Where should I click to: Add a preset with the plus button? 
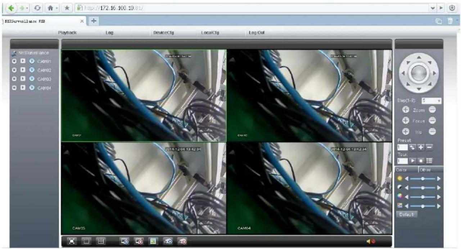pos(421,147)
